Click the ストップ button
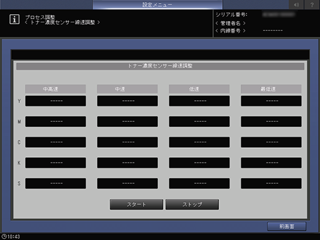The image size is (320, 240). (x=192, y=204)
